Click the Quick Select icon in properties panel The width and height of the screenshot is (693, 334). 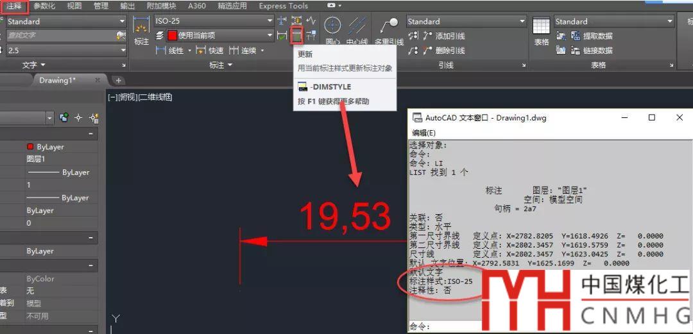point(94,118)
